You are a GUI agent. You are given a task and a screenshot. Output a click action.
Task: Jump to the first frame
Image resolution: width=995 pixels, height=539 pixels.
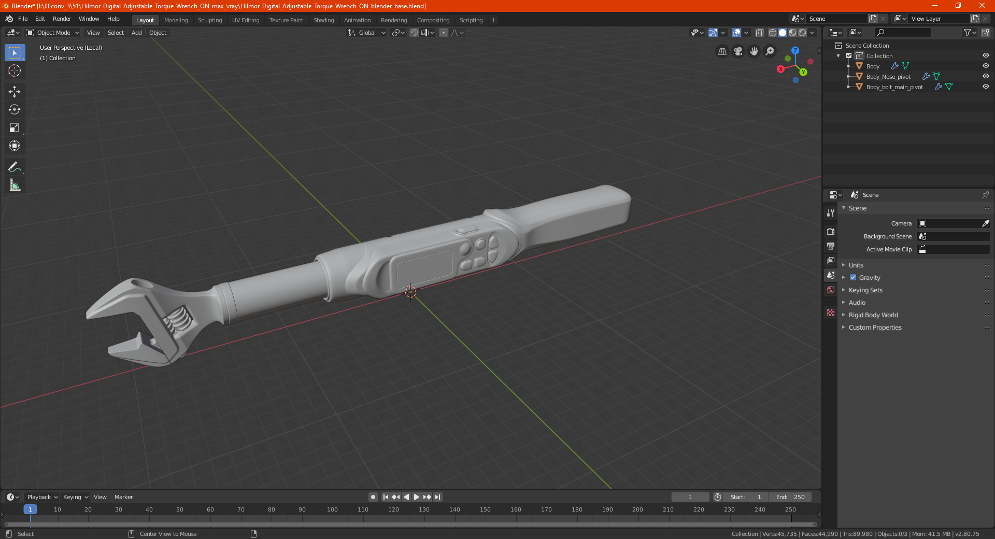click(386, 497)
